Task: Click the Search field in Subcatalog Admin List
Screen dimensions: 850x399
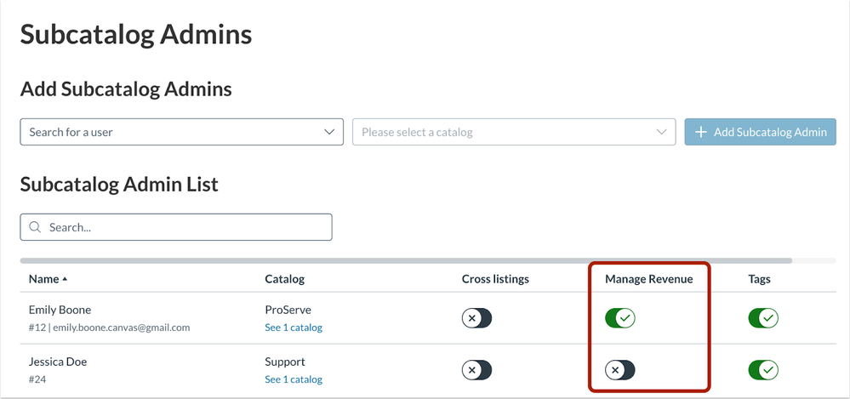Action: coord(176,227)
